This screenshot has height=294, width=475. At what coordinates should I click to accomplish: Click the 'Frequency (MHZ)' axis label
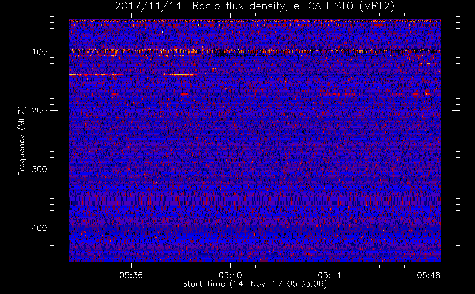(22, 141)
